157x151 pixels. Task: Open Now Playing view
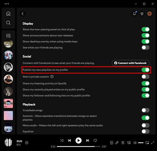(112, 143)
